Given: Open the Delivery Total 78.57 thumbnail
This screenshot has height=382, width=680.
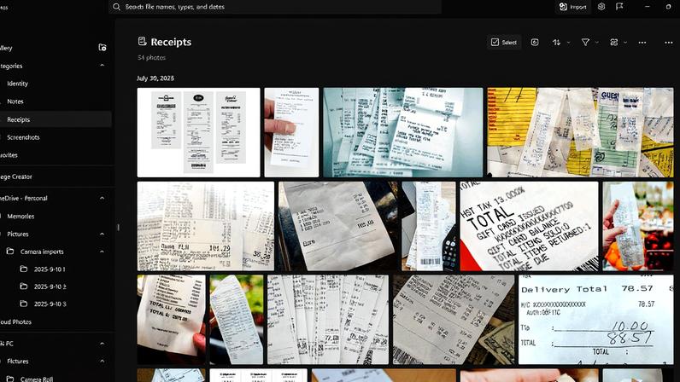Looking at the screenshot, I should (596, 320).
